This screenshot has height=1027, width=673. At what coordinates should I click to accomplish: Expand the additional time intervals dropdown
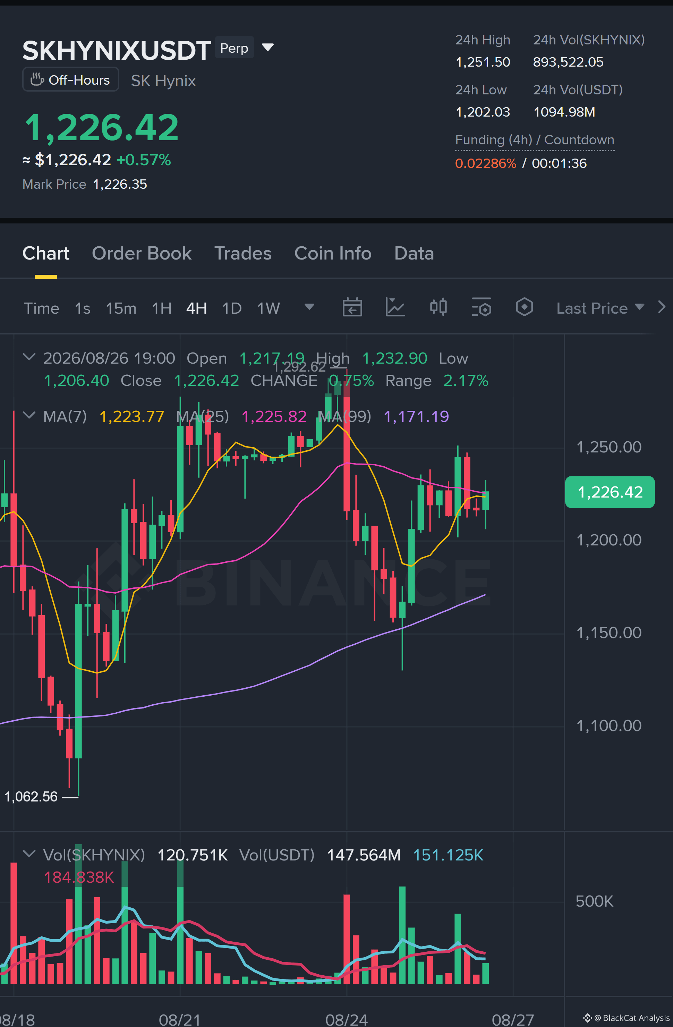point(309,307)
